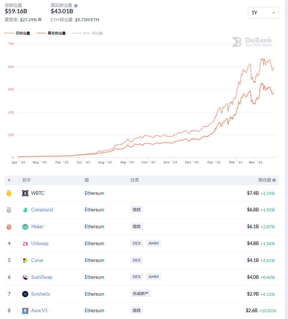288x319 pixels.
Task: Click the $6.8B value in Compound row
Action: coord(253,210)
